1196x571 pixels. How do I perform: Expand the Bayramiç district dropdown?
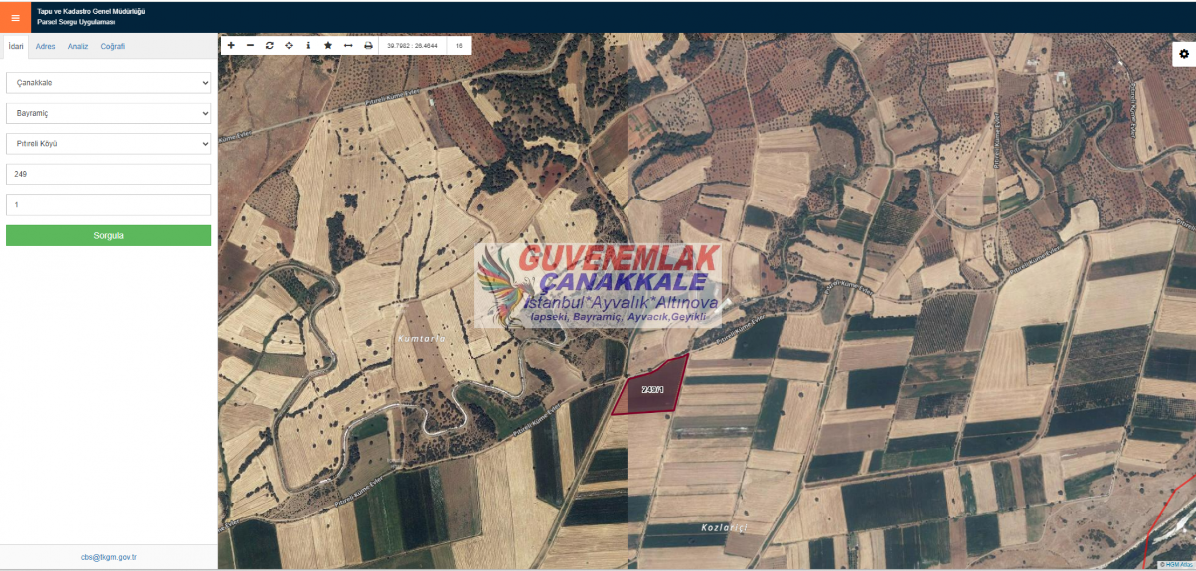coord(109,113)
